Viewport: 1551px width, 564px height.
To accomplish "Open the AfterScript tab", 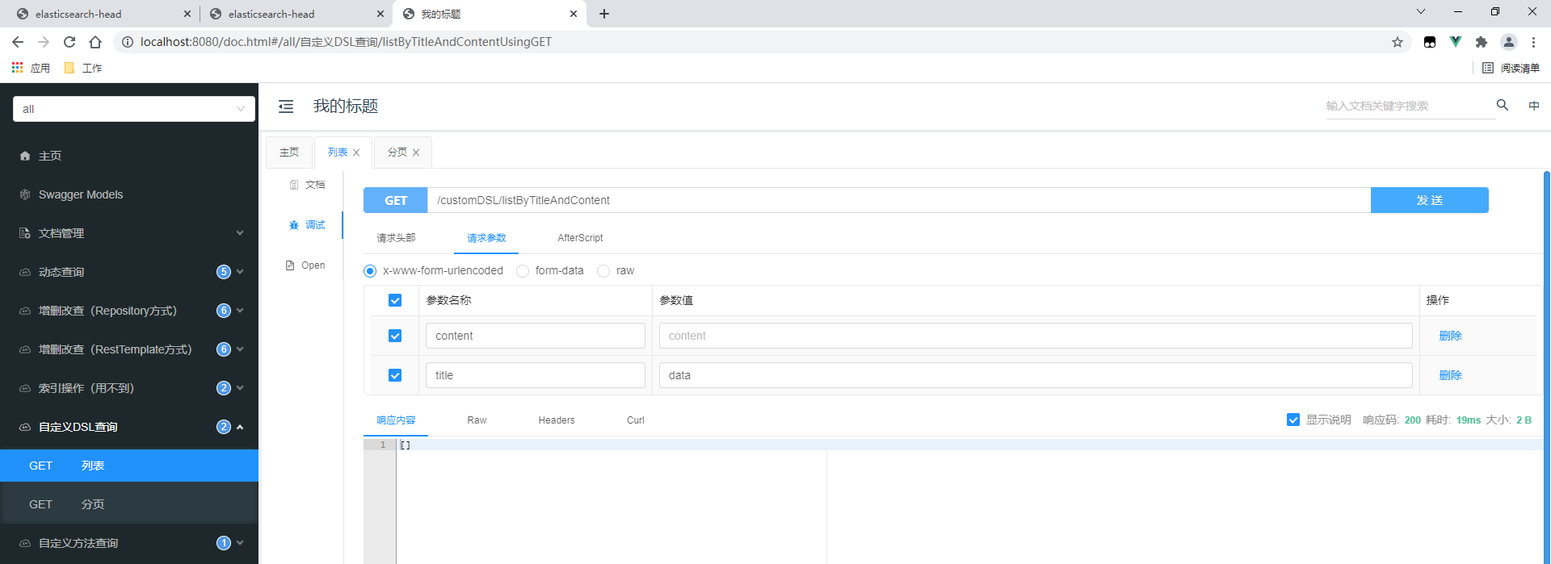I will tap(580, 238).
